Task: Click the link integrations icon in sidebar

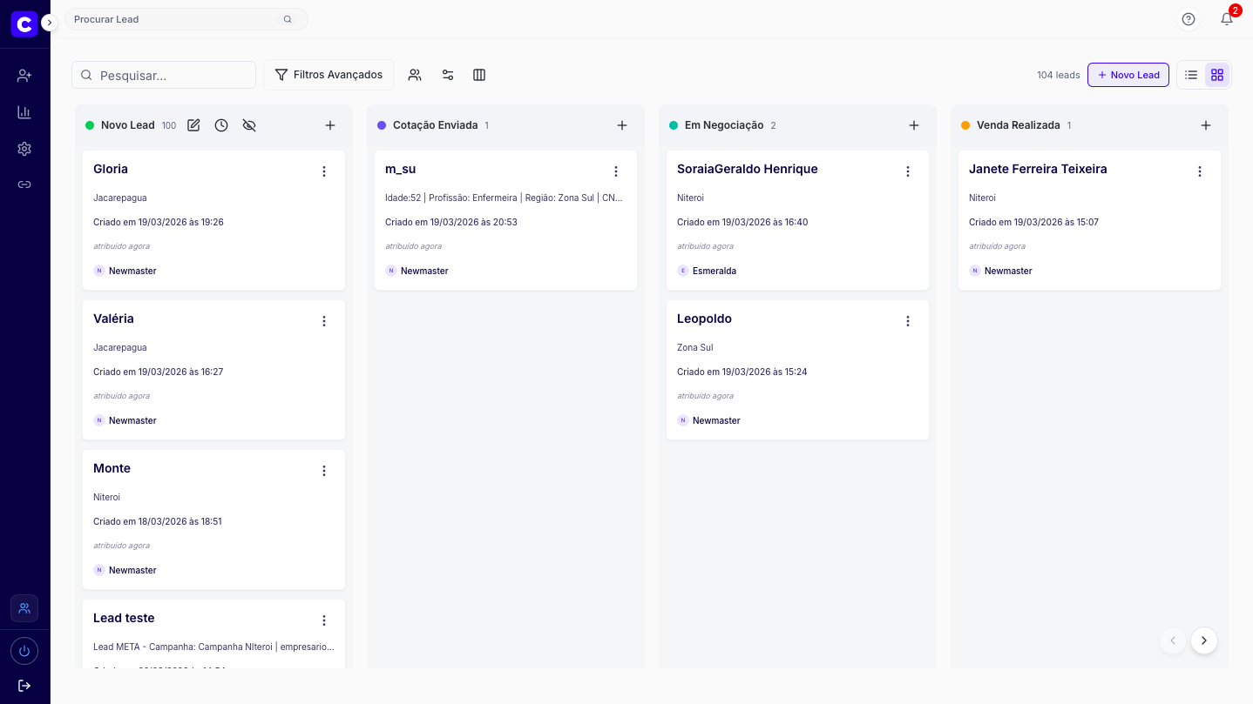Action: pyautogui.click(x=24, y=184)
